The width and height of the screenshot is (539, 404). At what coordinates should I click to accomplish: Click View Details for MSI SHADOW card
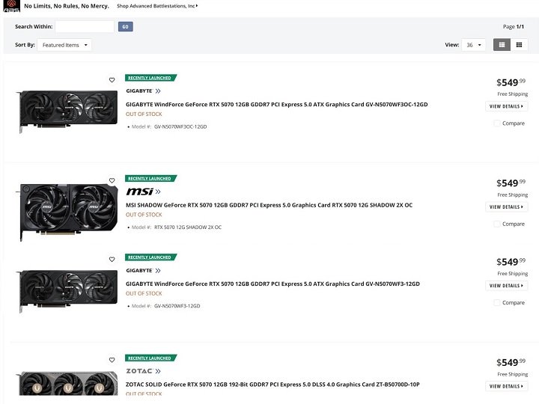click(x=507, y=207)
